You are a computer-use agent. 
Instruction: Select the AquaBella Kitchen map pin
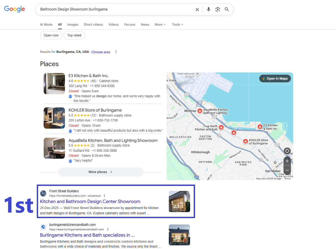point(200,111)
